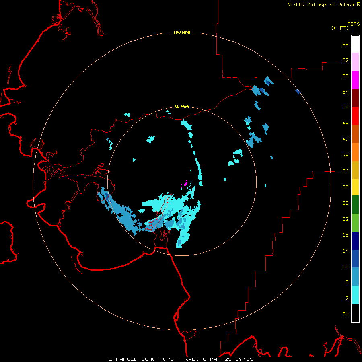The image size is (362, 362).
Task: Click the '6 MAY 25' date stamp
Action: point(217,359)
